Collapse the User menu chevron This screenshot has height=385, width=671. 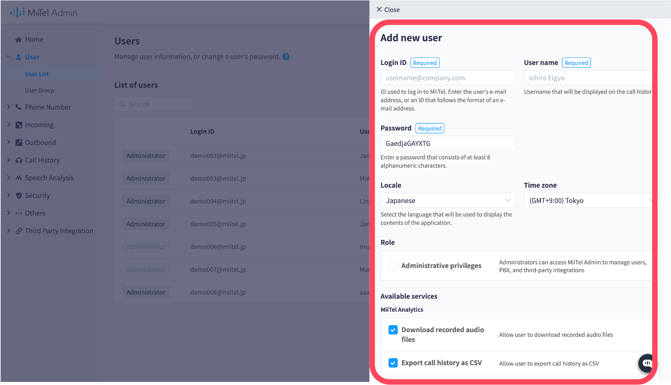pos(9,57)
